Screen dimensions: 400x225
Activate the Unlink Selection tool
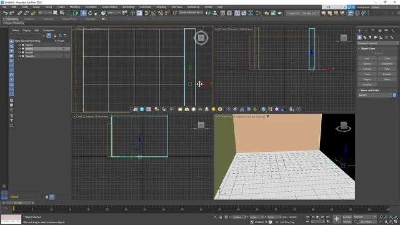coord(26,13)
